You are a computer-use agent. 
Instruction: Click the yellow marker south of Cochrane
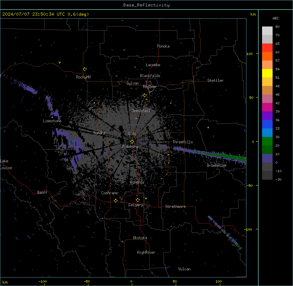(x=116, y=200)
